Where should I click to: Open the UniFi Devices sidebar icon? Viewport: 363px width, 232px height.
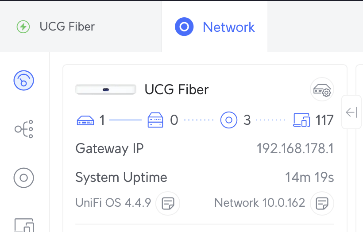pyautogui.click(x=24, y=178)
